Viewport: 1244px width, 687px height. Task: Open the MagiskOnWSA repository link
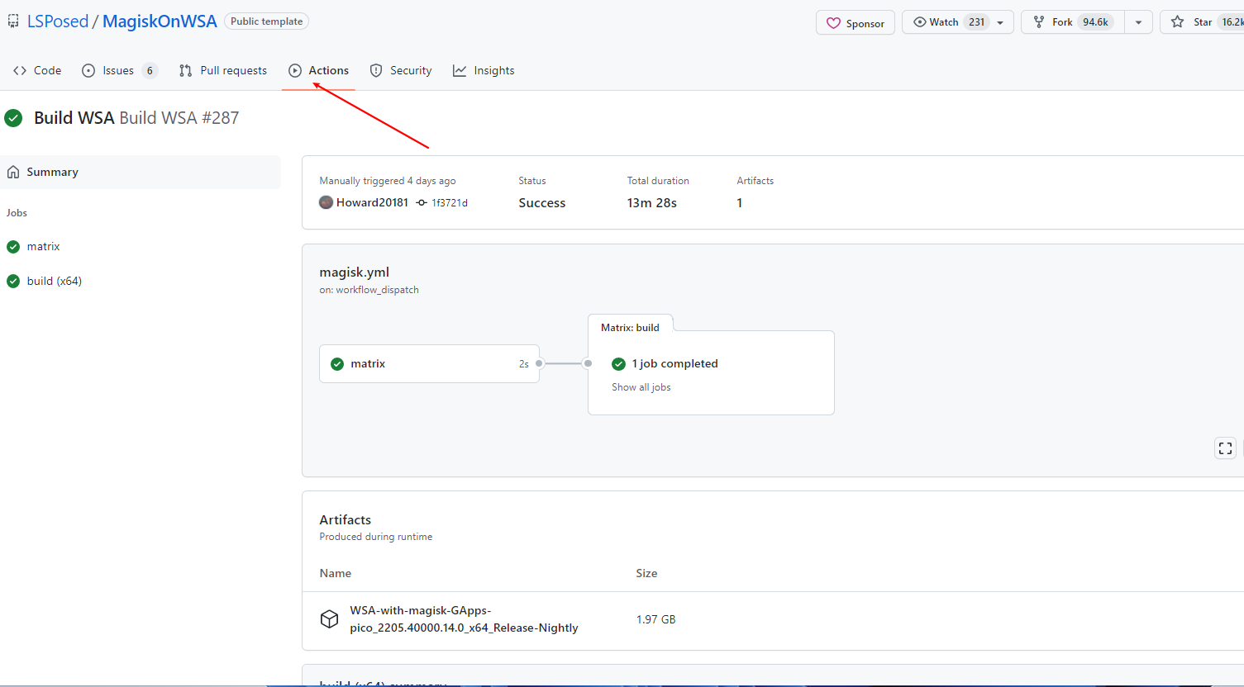pos(160,21)
